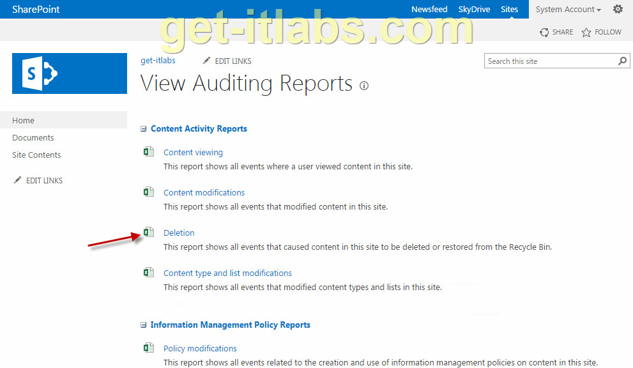Click the View Auditing Reports page title
The width and height of the screenshot is (633, 368).
(x=247, y=84)
